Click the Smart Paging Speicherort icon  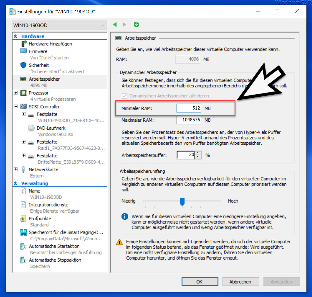[23, 232]
